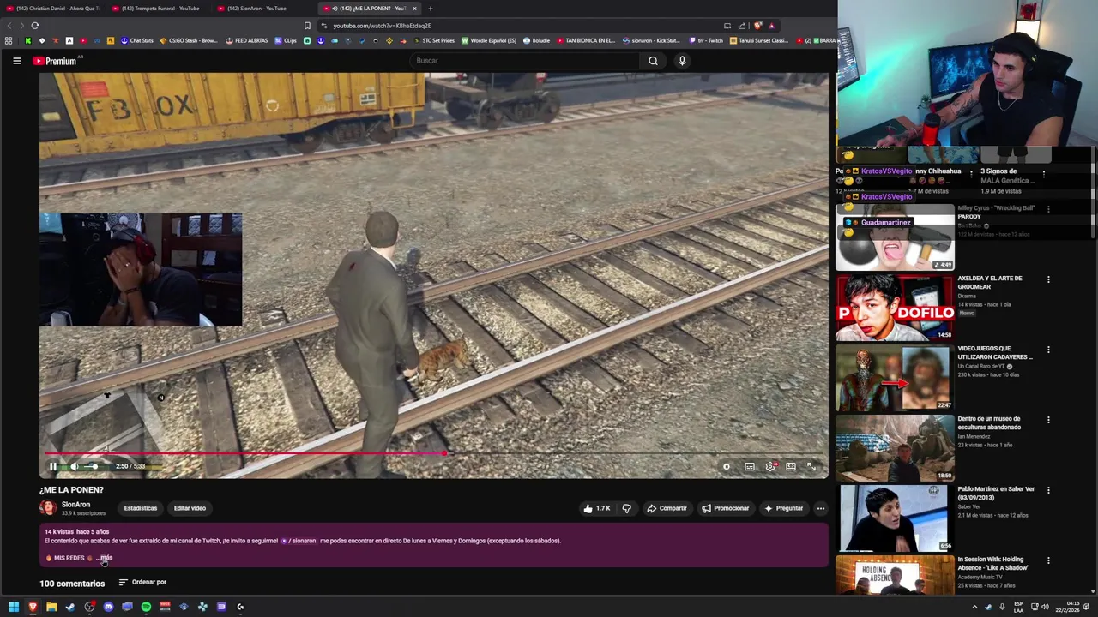Click the Editar video button
This screenshot has width=1098, height=617.
tap(190, 508)
